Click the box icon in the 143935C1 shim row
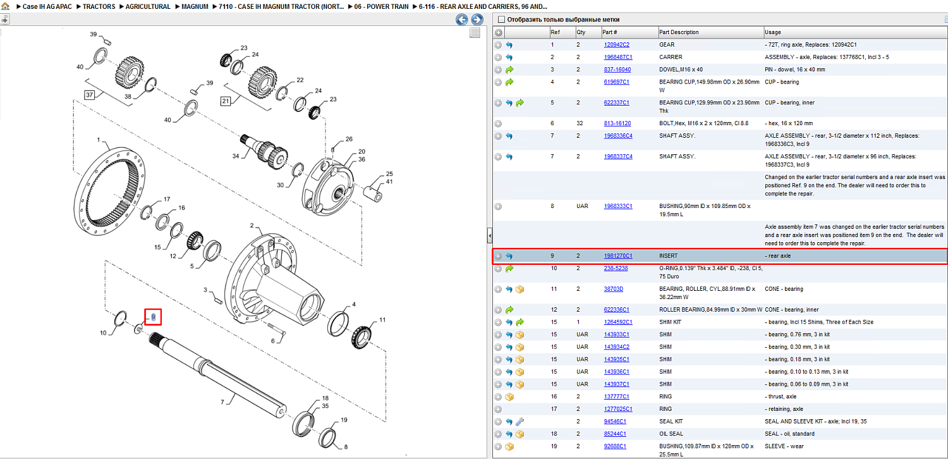The height and width of the screenshot is (459, 948). click(x=520, y=359)
